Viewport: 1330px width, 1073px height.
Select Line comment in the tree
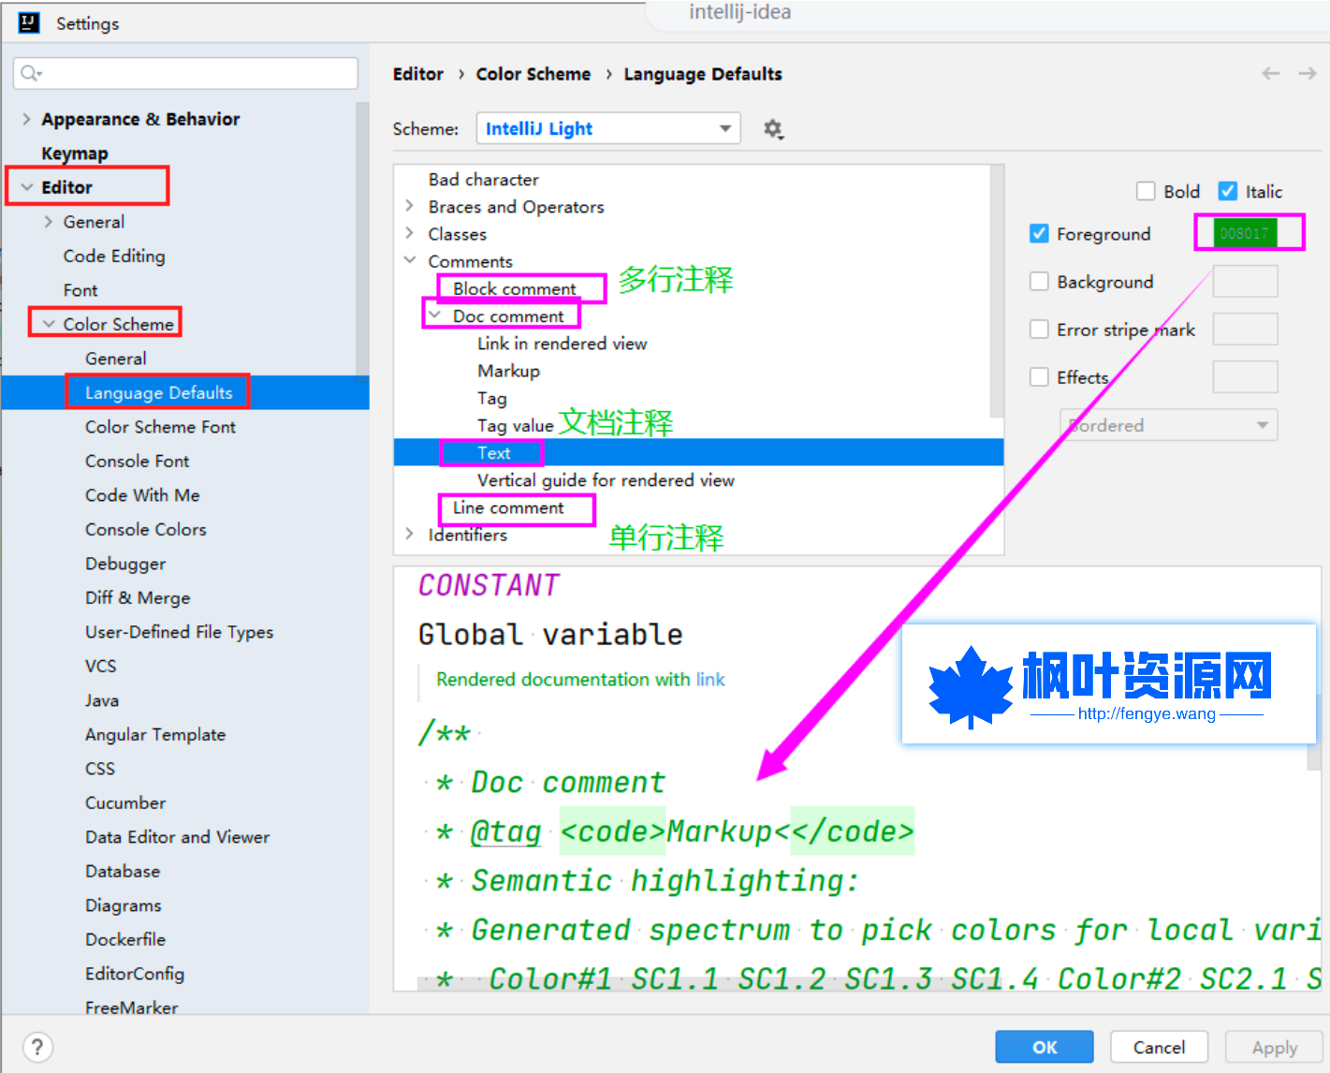point(508,507)
